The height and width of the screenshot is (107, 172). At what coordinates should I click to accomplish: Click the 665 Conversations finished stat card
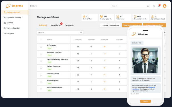tap(141, 17)
